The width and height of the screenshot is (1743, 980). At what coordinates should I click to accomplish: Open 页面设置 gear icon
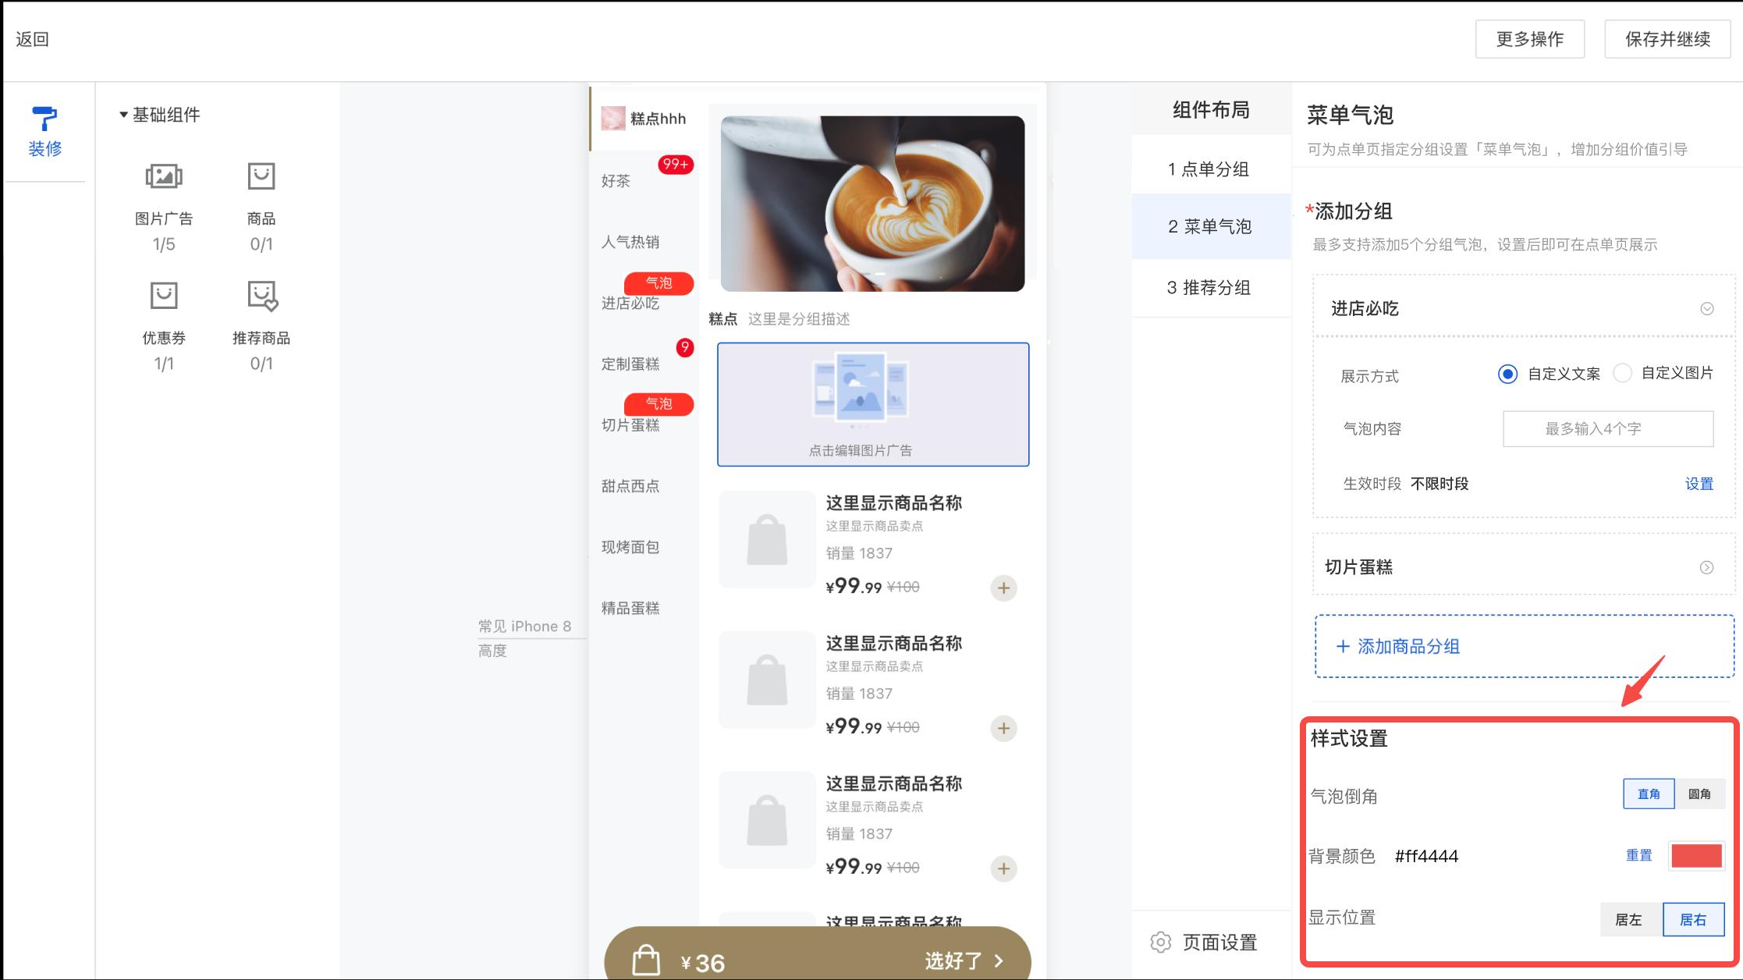1160,943
